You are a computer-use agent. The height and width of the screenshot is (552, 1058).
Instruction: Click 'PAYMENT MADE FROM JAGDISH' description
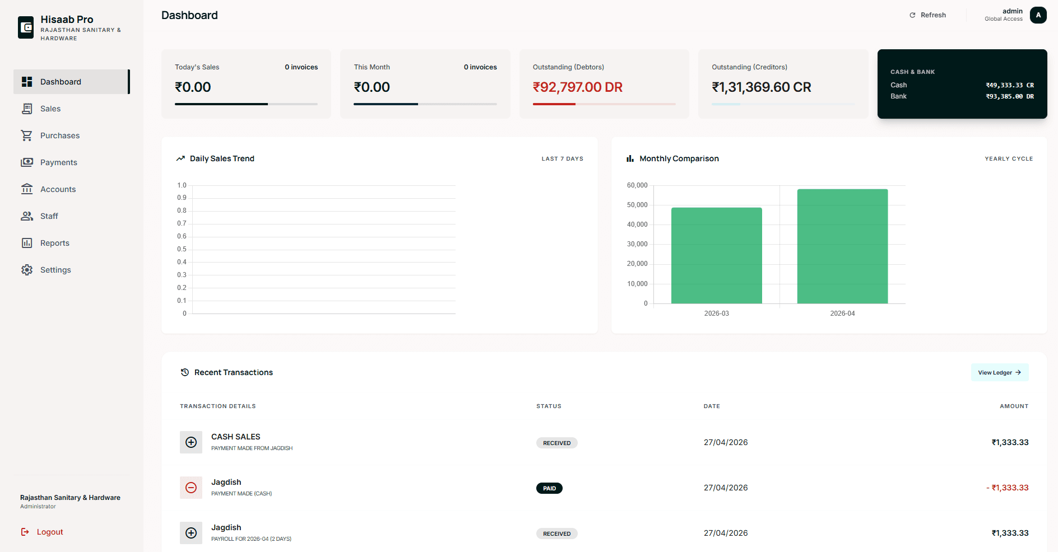pyautogui.click(x=252, y=448)
